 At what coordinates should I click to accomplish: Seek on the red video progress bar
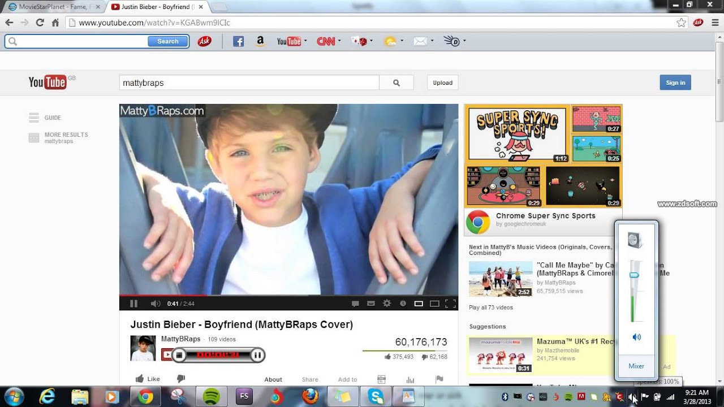point(288,295)
